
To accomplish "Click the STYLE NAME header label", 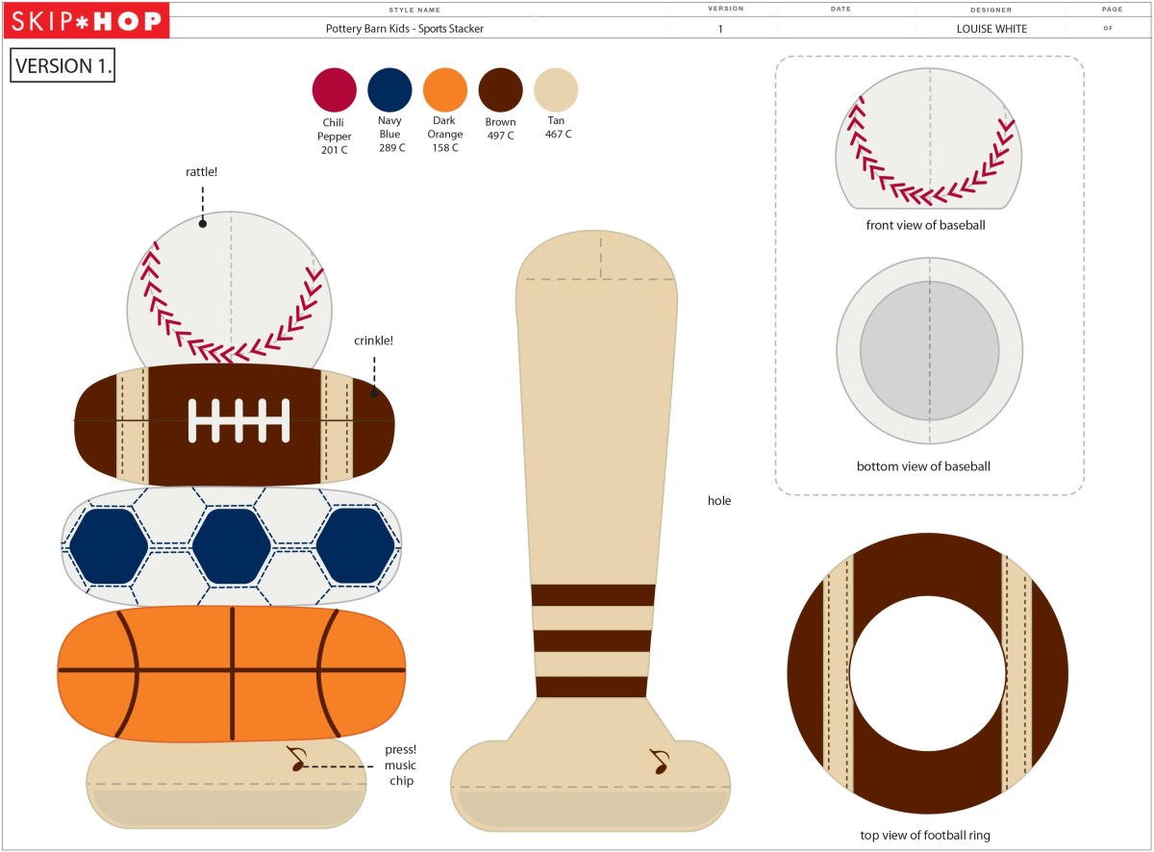I will tap(414, 10).
